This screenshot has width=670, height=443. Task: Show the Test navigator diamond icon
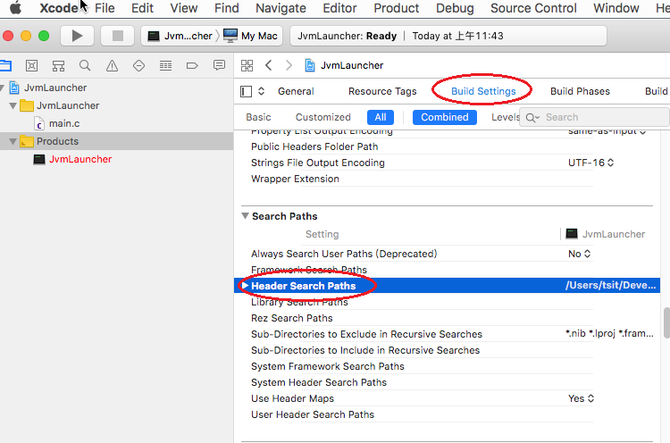[x=138, y=65]
